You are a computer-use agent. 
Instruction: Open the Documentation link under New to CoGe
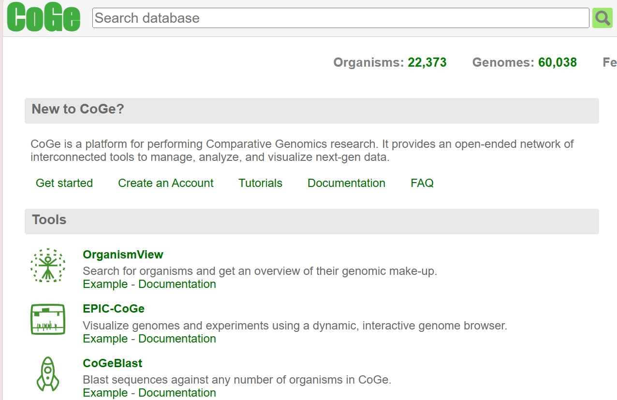[x=347, y=183]
